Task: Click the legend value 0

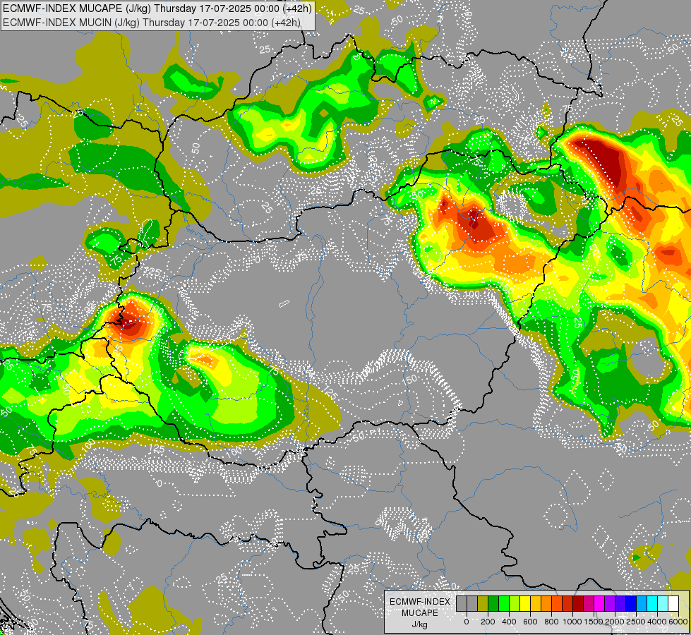Action: click(467, 622)
